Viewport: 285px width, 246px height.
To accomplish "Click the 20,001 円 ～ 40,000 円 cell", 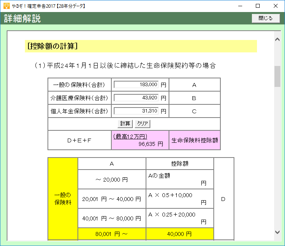I will pos(112,199).
